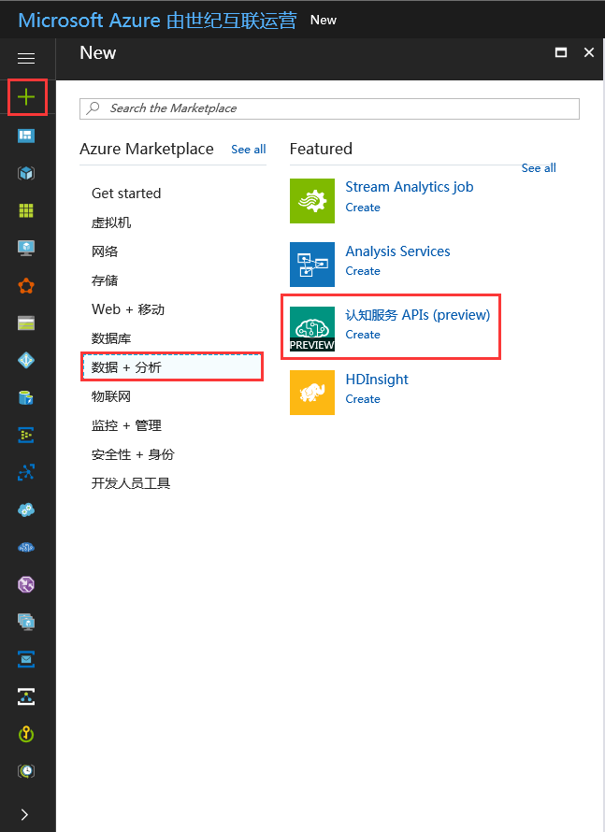This screenshot has width=605, height=832.
Task: Open Resource groups cube icon
Action: click(26, 174)
